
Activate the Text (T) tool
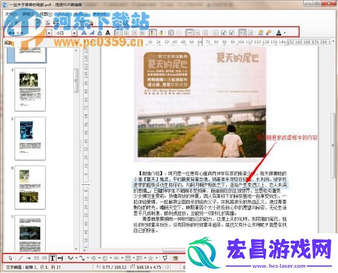click(x=52, y=258)
